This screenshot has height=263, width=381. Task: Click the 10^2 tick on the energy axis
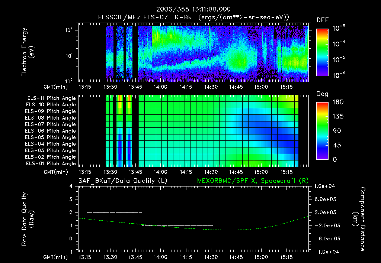(68, 30)
